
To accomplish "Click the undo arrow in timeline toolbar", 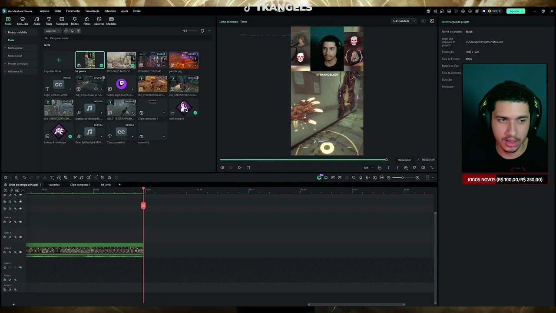I will click(x=24, y=177).
